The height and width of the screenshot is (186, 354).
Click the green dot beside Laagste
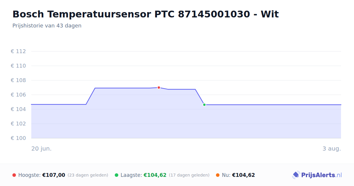(117, 175)
